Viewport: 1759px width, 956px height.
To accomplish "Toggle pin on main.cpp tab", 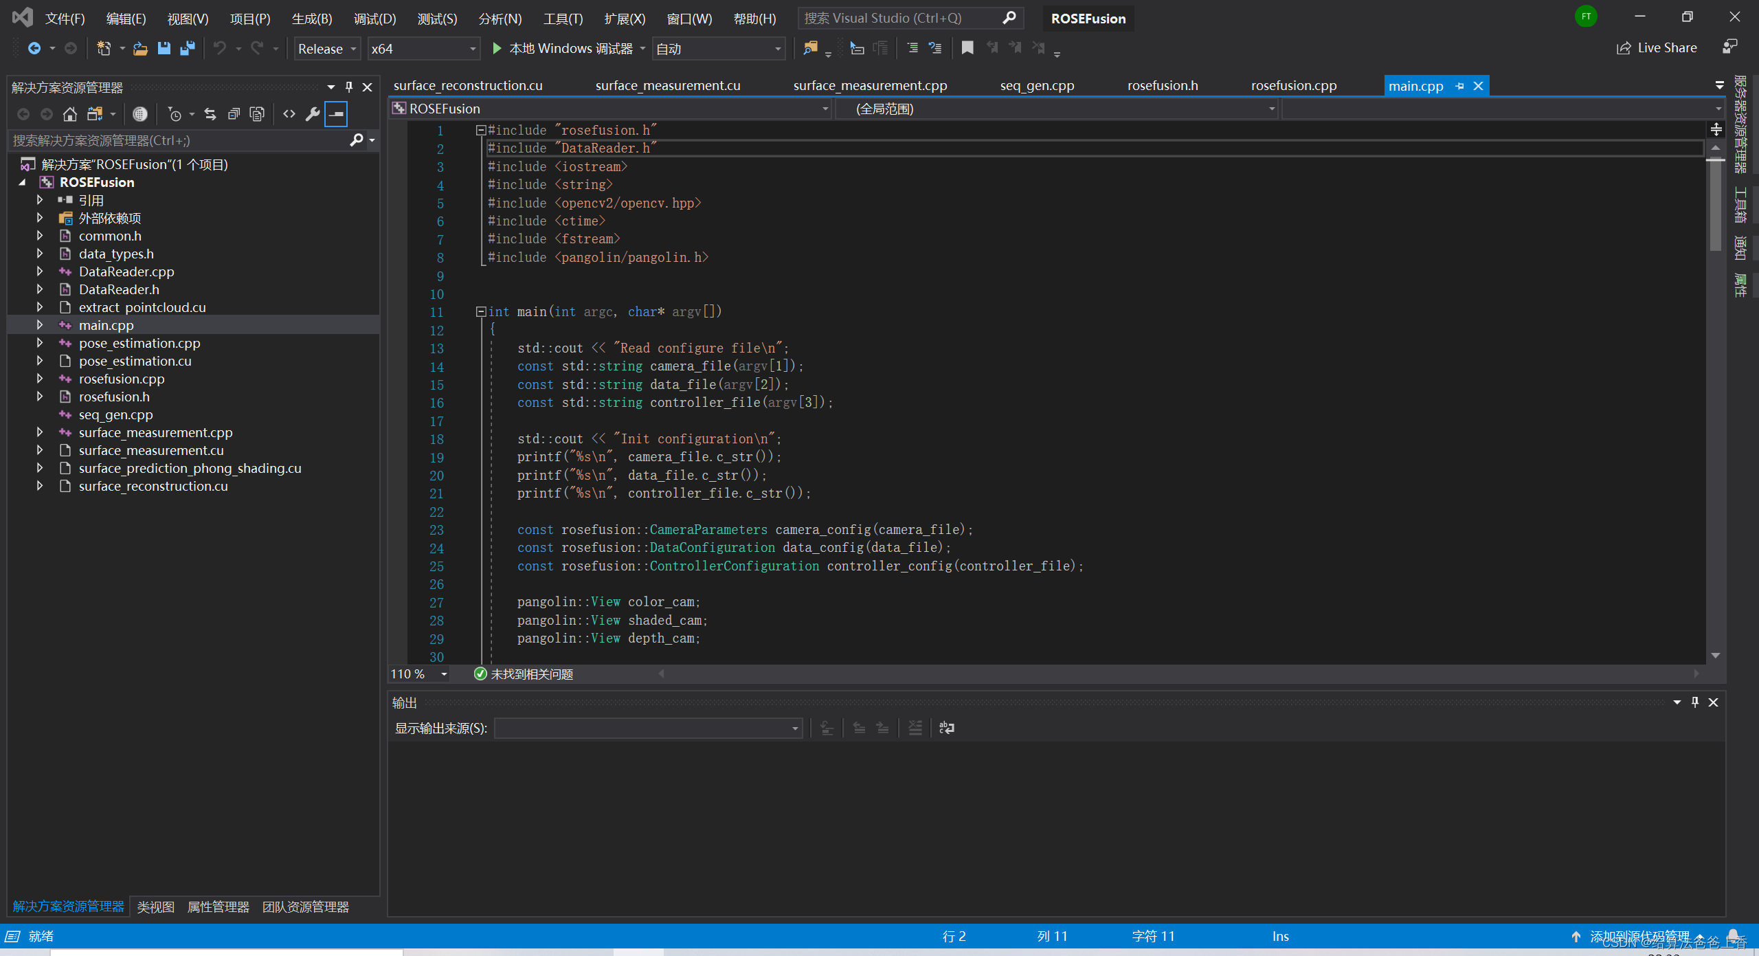I will pyautogui.click(x=1459, y=86).
